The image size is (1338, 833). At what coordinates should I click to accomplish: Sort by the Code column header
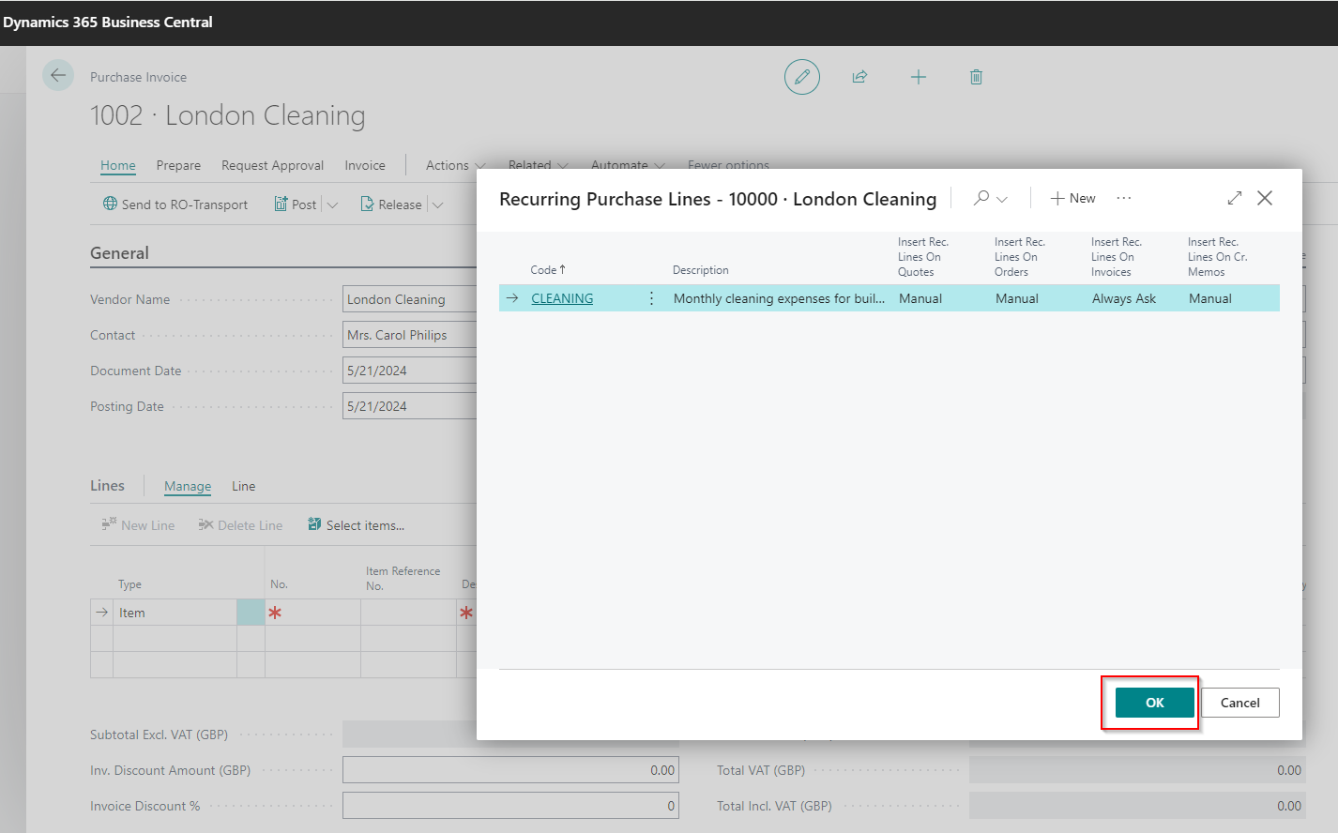548,270
